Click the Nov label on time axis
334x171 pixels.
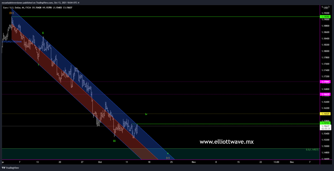coord(194,162)
